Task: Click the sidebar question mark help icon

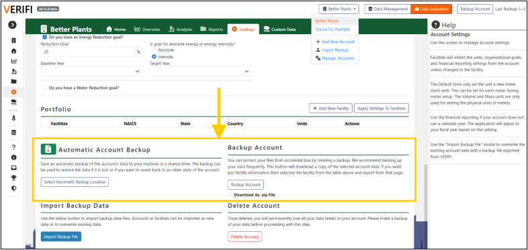Action: pyautogui.click(x=14, y=147)
